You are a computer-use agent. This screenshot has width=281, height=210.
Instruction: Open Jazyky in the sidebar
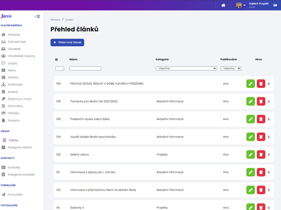12,63
